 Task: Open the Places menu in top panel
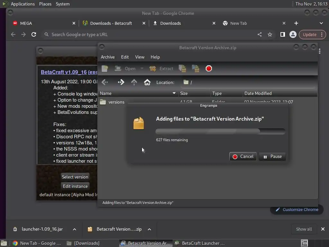pyautogui.click(x=45, y=4)
